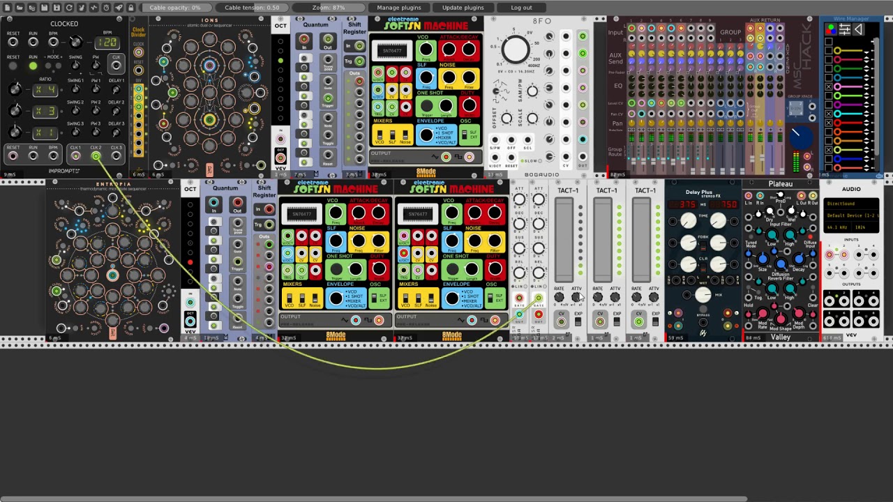Click the 375 ms time display on Delay Plus
Viewport: 893px width, 502px height.
coord(683,204)
